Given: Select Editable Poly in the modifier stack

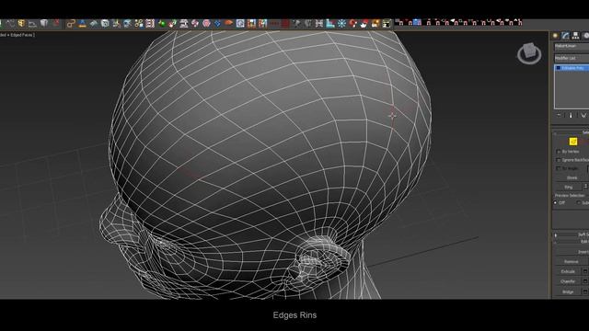Looking at the screenshot, I should click(x=572, y=68).
